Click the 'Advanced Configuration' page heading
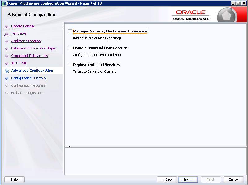248x185 pixels. pyautogui.click(x=31, y=15)
